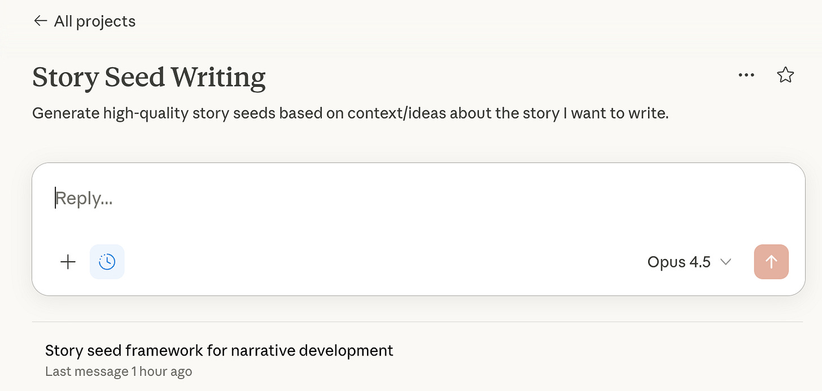Click the plus icon to add attachments
The image size is (822, 391).
tap(68, 262)
